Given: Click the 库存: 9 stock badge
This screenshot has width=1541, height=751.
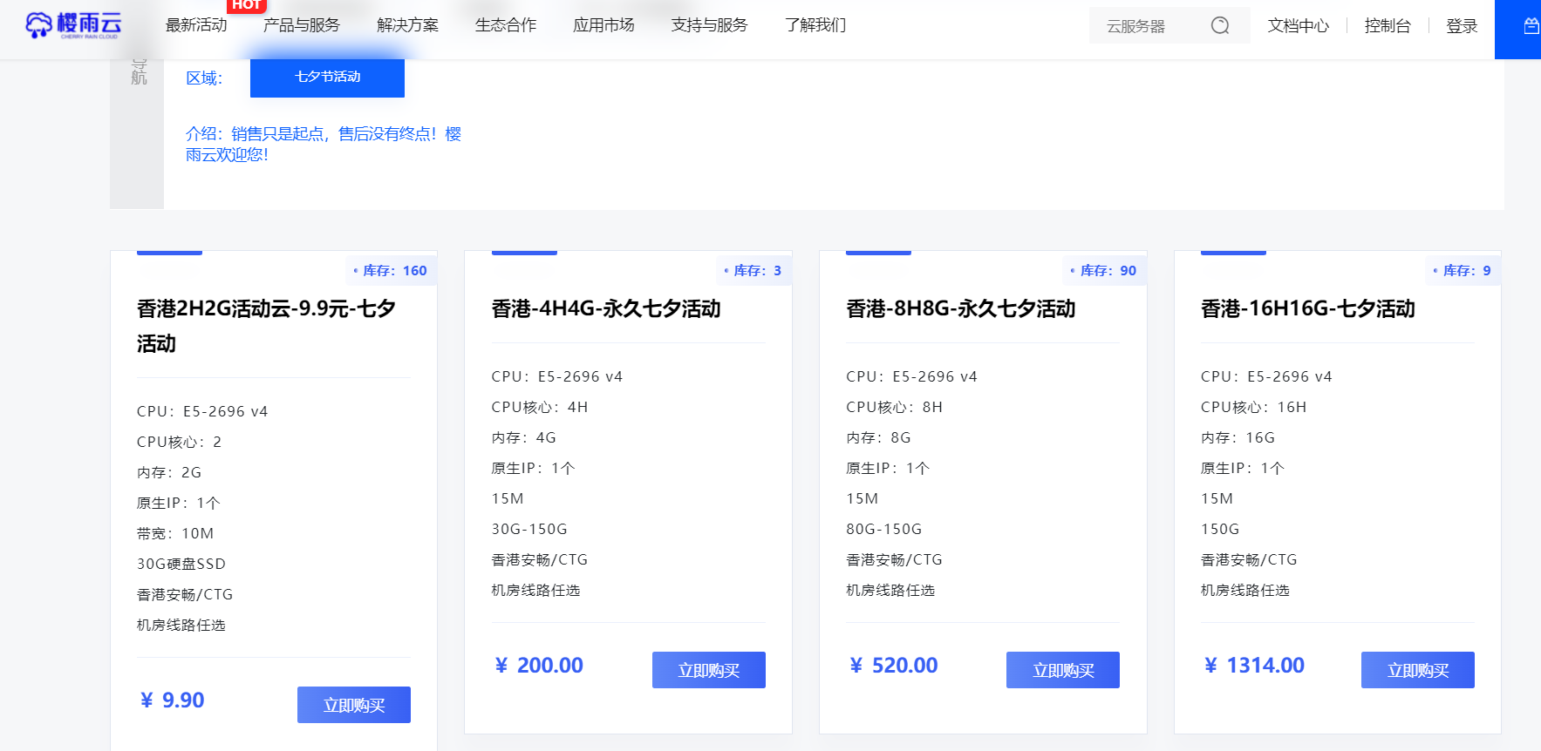Looking at the screenshot, I should [1463, 270].
